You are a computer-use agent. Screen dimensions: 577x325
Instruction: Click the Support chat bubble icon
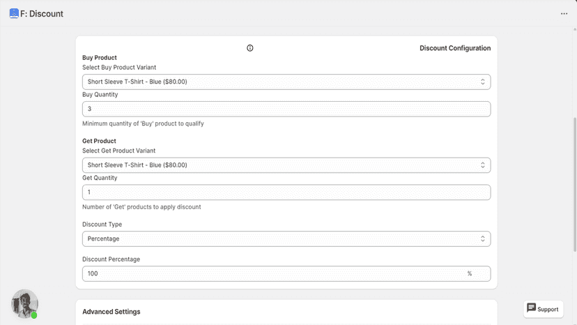point(531,308)
